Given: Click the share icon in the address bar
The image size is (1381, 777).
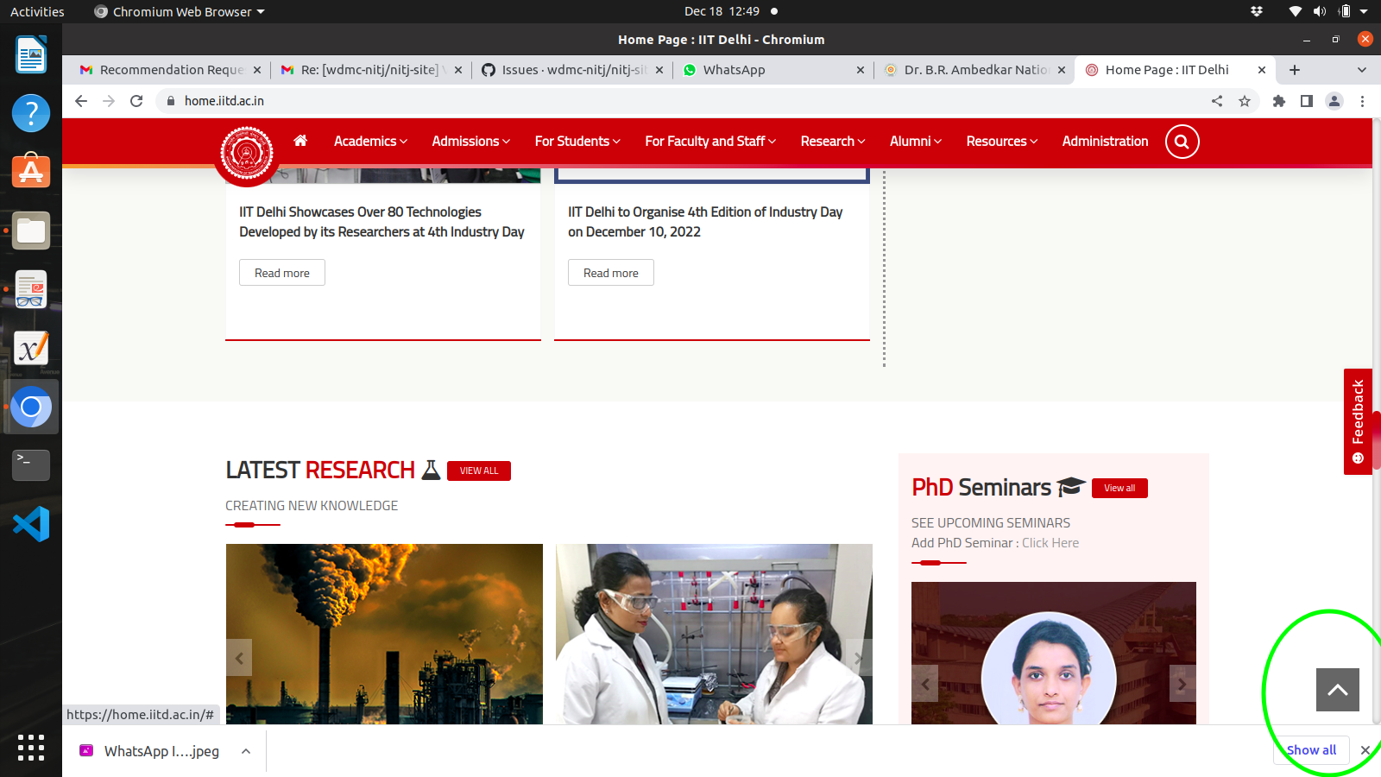Looking at the screenshot, I should pyautogui.click(x=1217, y=101).
